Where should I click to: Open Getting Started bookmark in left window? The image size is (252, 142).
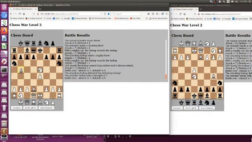pyautogui.click(x=33, y=19)
